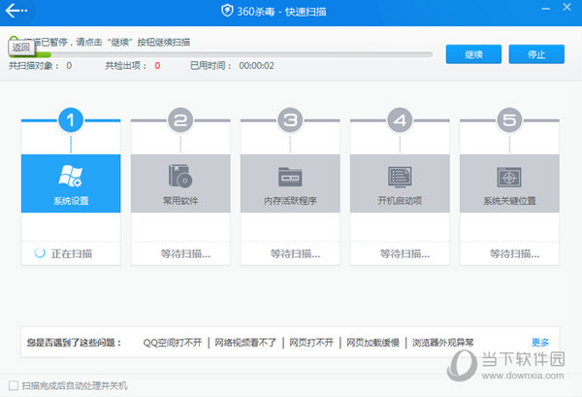Image resolution: width=582 pixels, height=397 pixels.
Task: Click the memory active programs folder icon
Action: 290,177
